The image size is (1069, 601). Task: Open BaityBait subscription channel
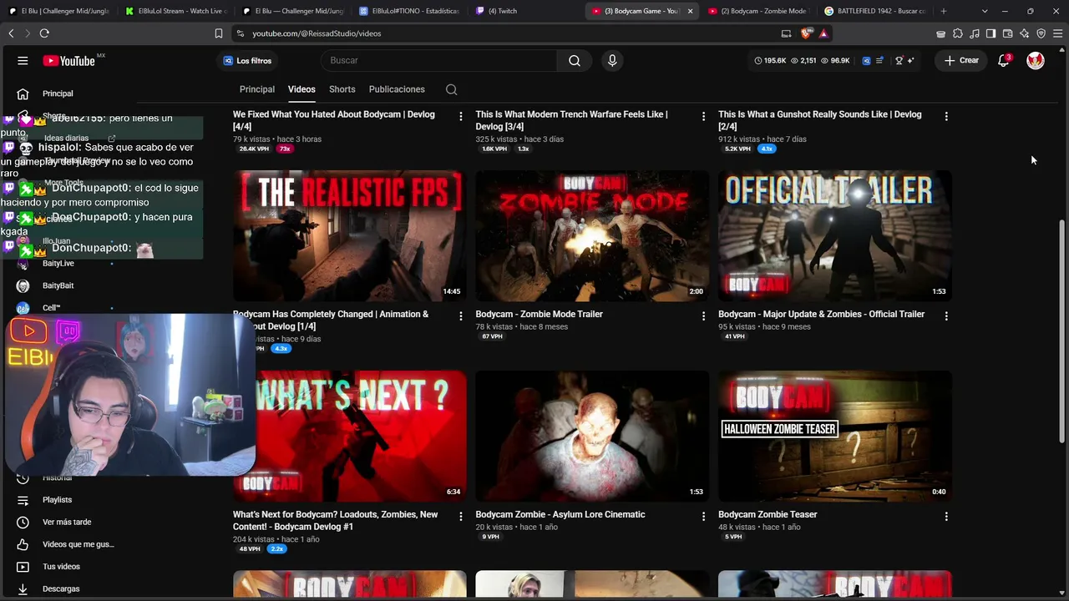(58, 285)
